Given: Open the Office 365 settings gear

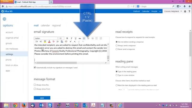Looking at the screenshot, I should [185, 11].
